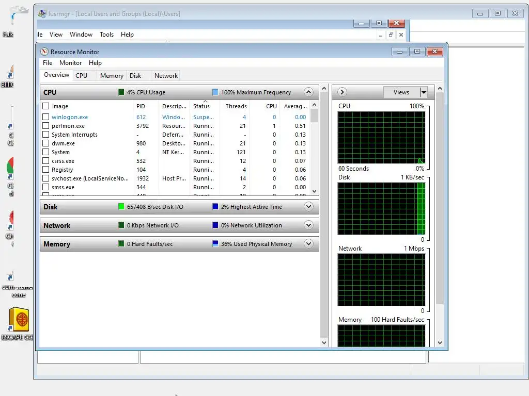Tick the System Interrupts checkbox

coord(46,135)
